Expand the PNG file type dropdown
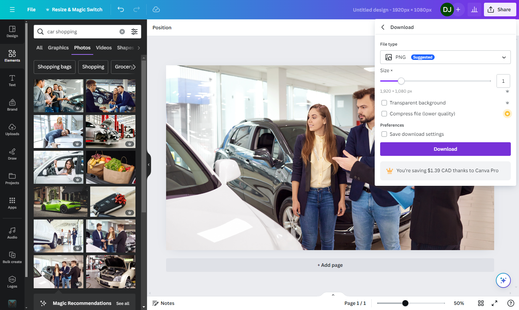519x310 pixels. click(445, 57)
